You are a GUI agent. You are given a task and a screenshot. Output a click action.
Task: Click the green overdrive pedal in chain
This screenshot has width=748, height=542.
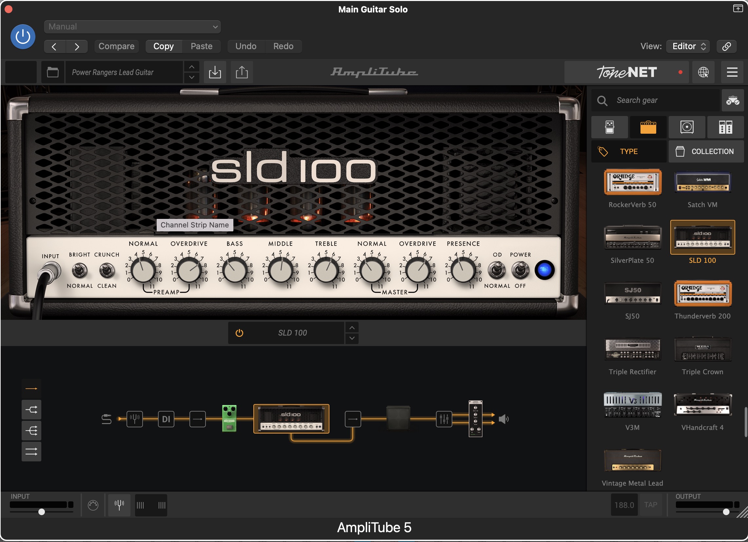(229, 418)
